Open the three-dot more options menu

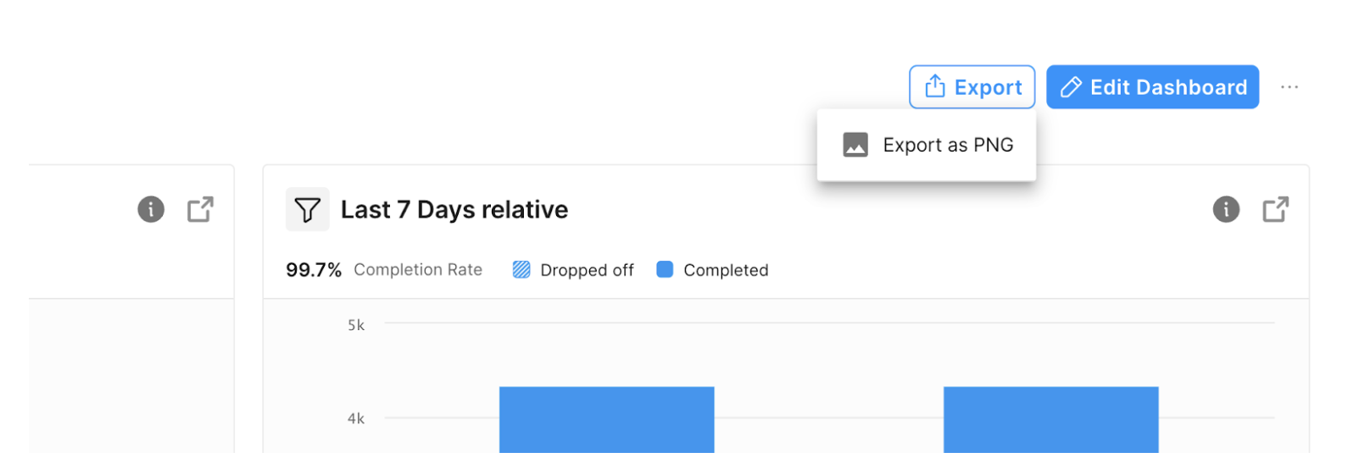tap(1290, 87)
